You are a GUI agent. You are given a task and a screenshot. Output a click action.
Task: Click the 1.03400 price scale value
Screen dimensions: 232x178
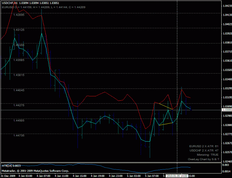[x=228, y=80]
